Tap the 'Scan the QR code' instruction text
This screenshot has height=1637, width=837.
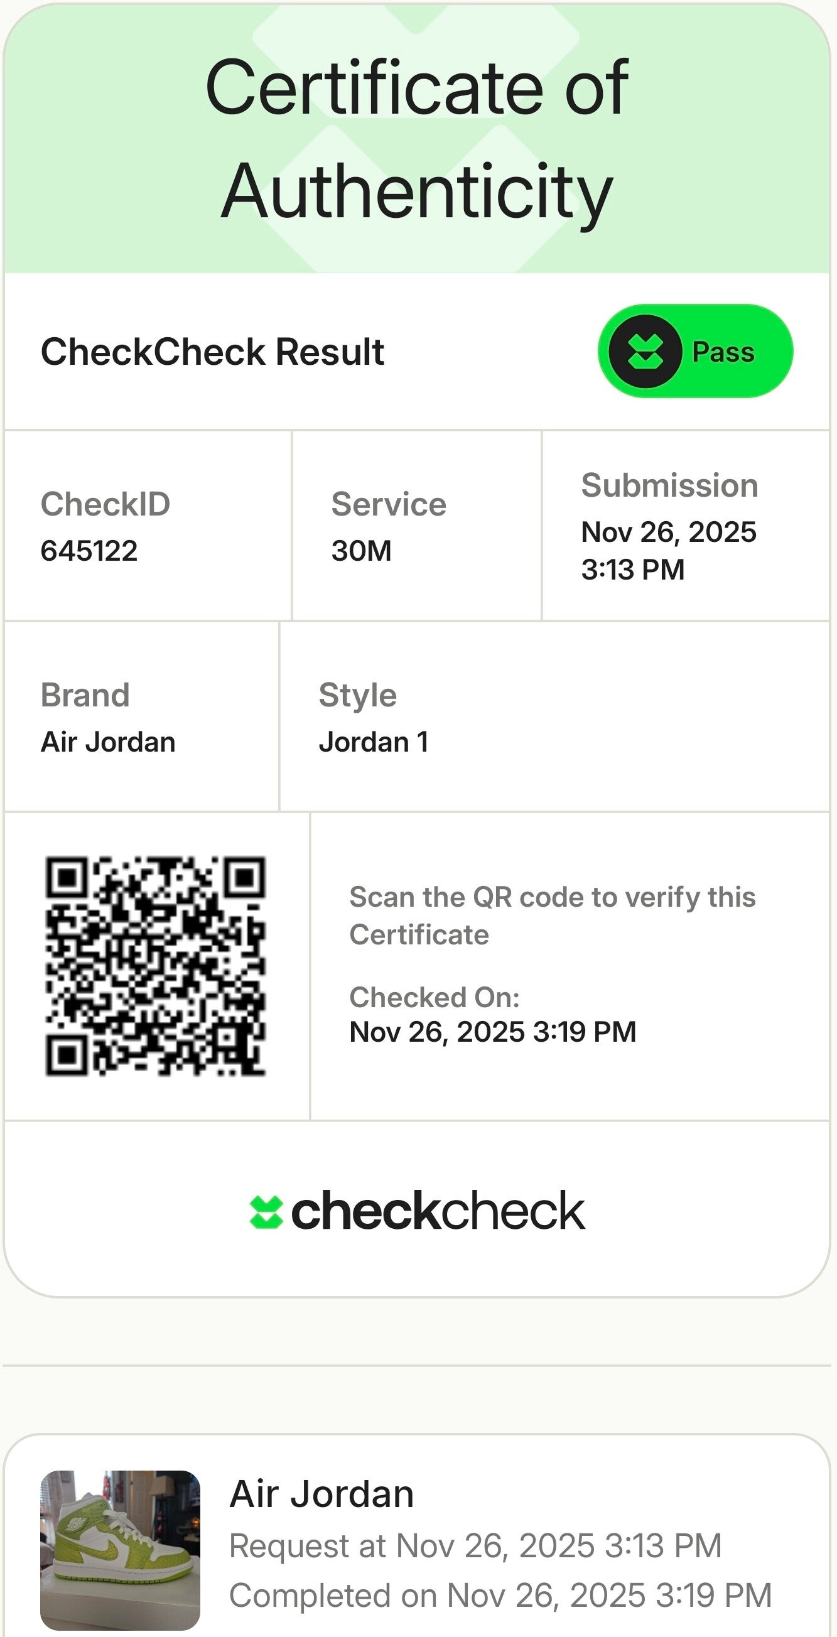point(552,915)
